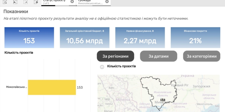225x112 pixels.
Task: Step back one selection
Action: (x=15, y=2)
